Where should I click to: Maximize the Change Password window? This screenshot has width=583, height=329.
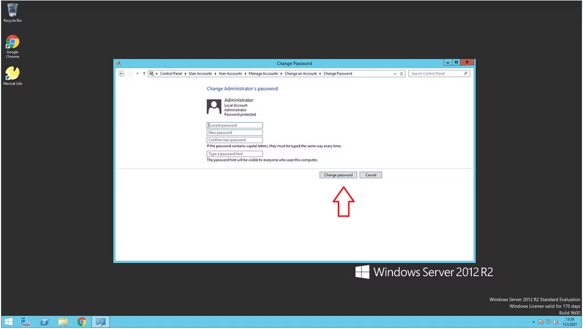click(456, 63)
